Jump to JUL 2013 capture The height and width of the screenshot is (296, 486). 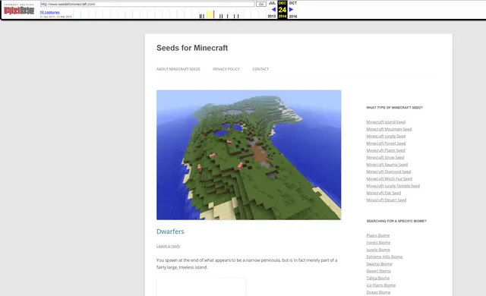pos(272,10)
